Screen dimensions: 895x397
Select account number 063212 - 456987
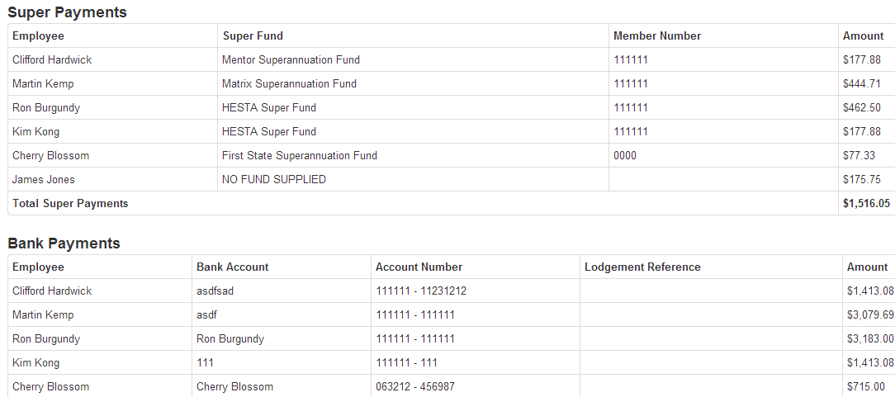point(415,387)
